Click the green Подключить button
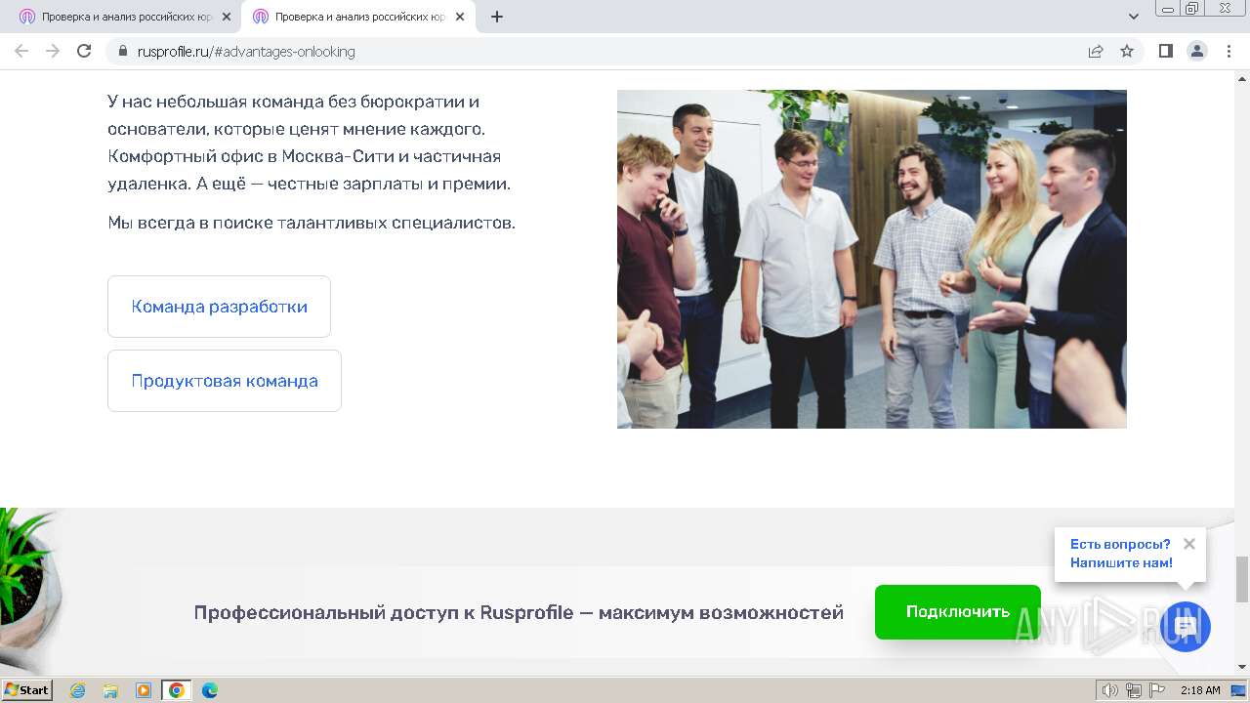Image resolution: width=1250 pixels, height=703 pixels. point(958,612)
